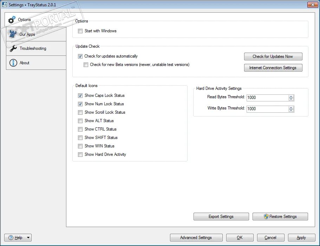320x246 pixels.
Task: Click the Help question mark icon
Action: point(11,238)
